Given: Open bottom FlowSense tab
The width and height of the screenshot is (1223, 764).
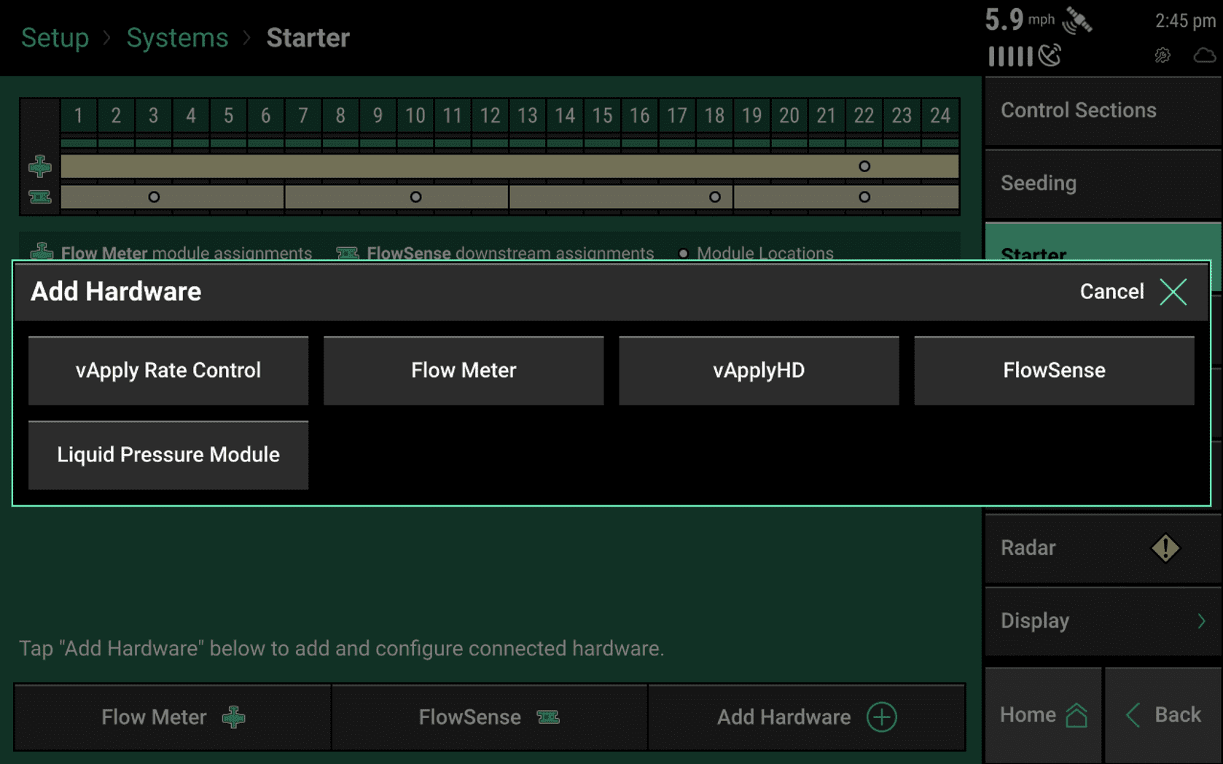Looking at the screenshot, I should 489,717.
